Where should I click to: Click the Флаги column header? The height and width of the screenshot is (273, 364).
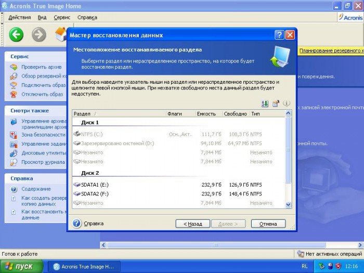pyautogui.click(x=181, y=114)
